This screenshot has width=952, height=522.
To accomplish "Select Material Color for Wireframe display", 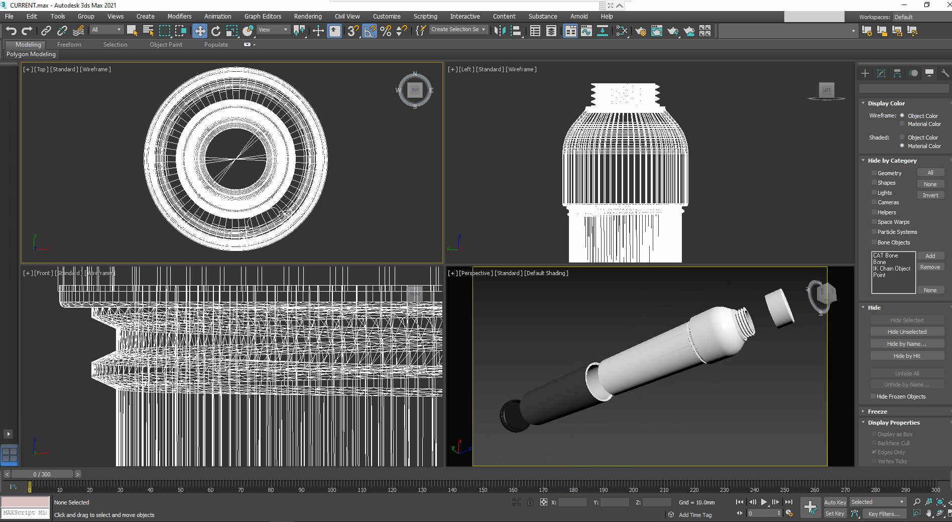I will click(902, 124).
